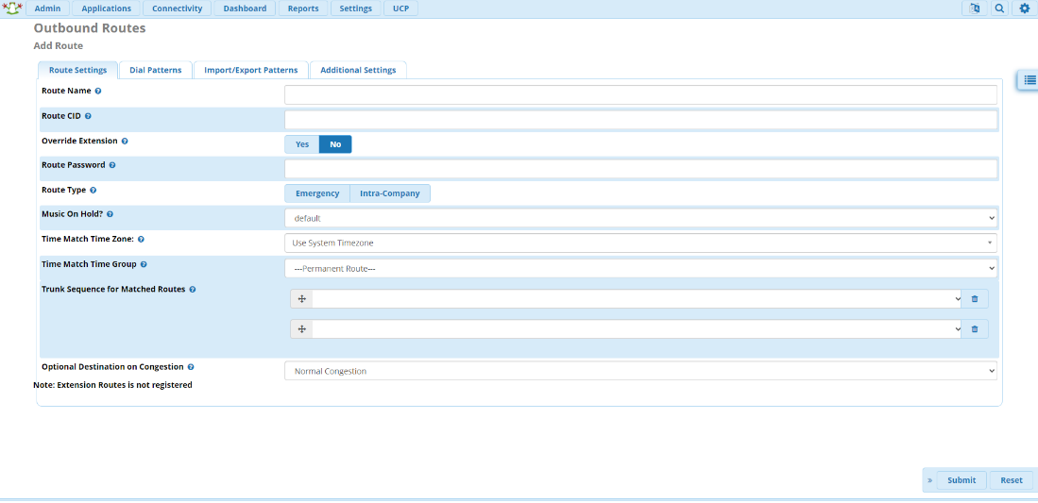The image size is (1038, 503).
Task: Delete the first trunk sequence row
Action: point(975,299)
